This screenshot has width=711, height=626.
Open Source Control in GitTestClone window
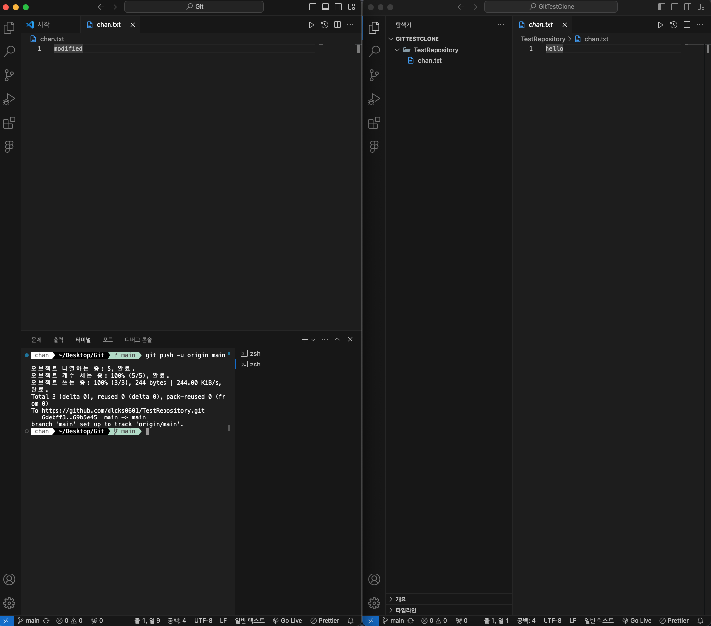(x=374, y=75)
